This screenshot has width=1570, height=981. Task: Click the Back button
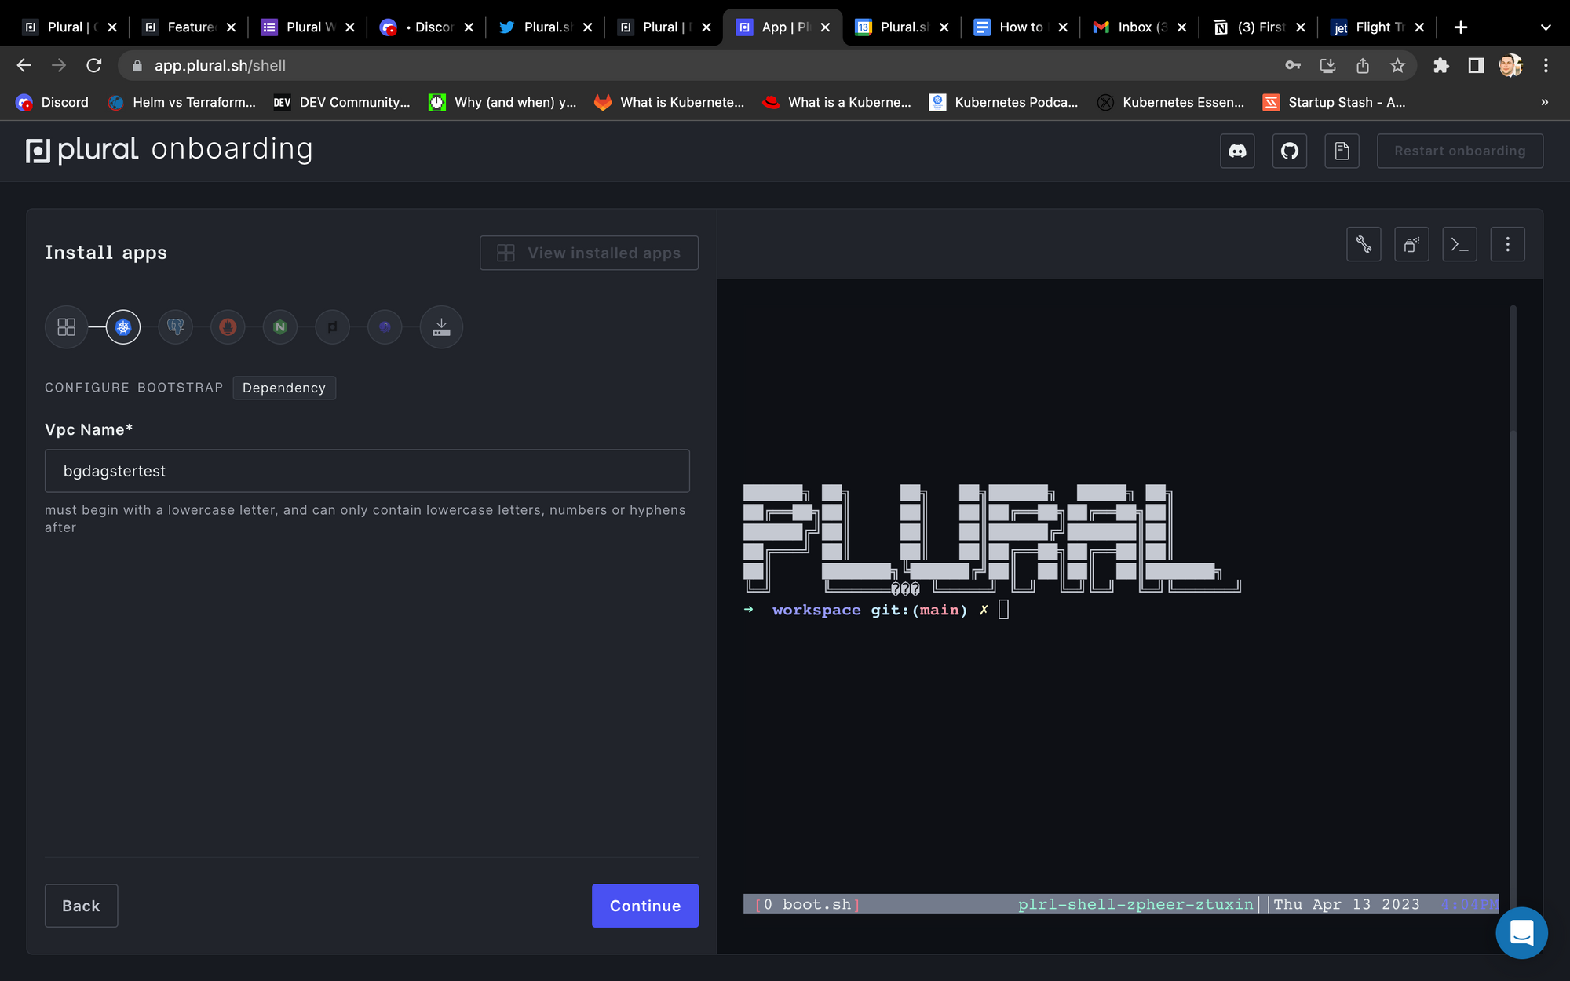[x=82, y=906]
